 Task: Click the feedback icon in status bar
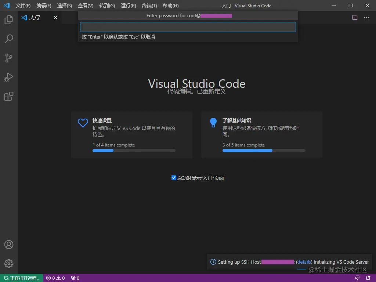(357, 278)
